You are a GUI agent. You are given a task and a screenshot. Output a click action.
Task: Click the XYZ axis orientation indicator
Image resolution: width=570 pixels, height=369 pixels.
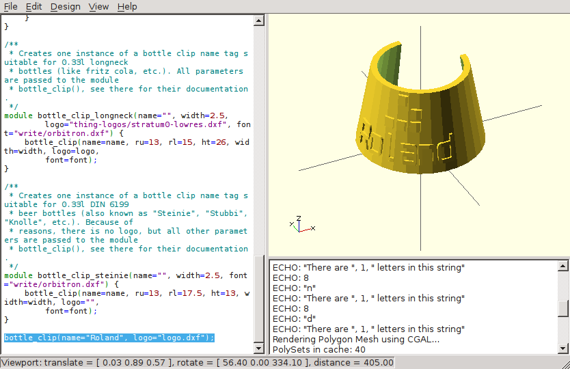pos(301,224)
